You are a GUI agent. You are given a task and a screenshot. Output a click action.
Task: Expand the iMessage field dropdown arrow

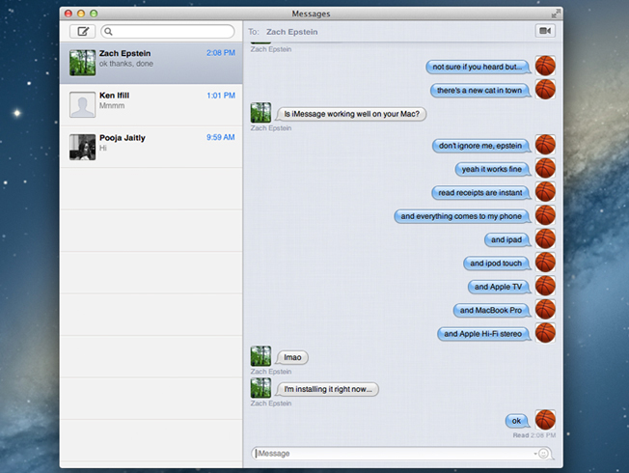533,454
